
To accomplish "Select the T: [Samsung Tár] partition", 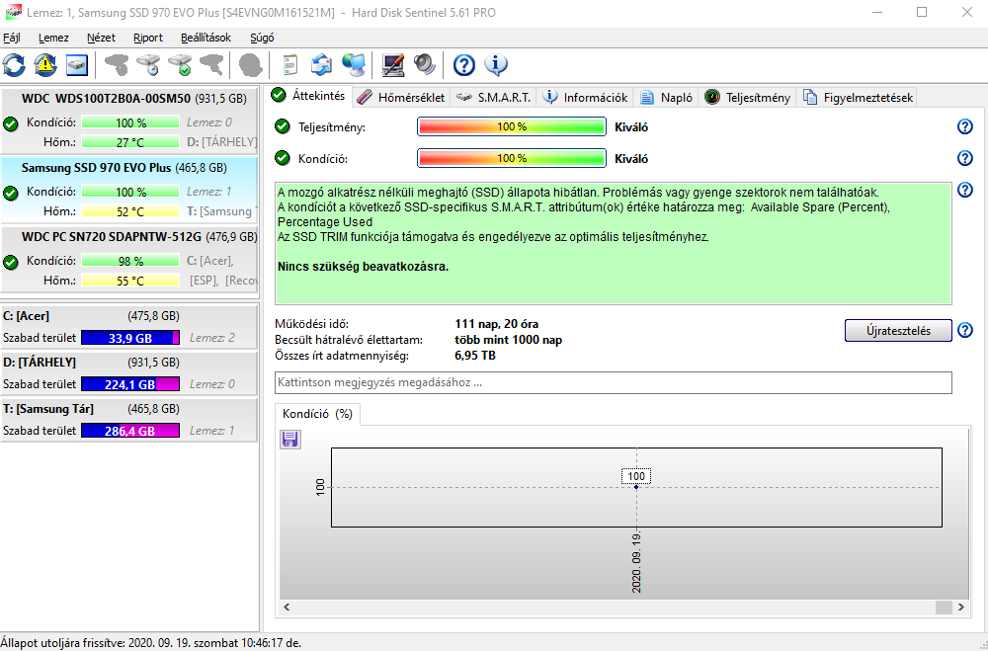I will point(129,420).
